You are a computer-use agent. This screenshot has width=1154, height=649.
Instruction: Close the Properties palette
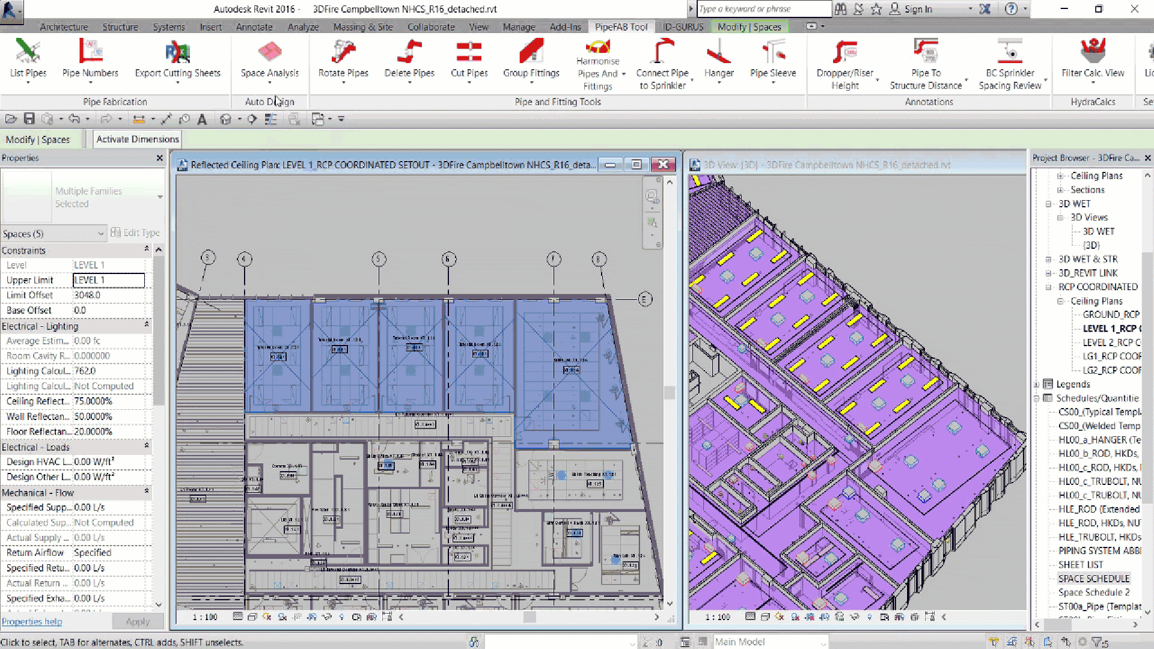pos(159,158)
